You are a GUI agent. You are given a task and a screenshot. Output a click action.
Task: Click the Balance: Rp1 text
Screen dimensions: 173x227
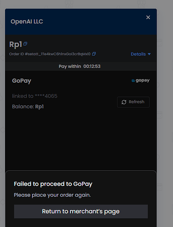pos(28,107)
